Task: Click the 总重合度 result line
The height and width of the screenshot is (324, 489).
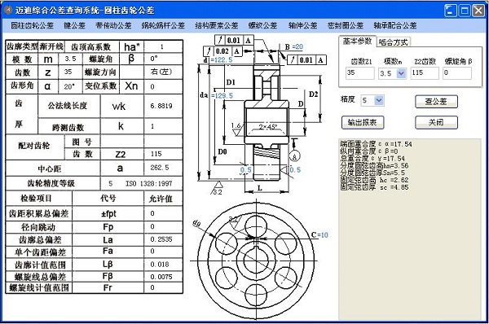Action: point(372,159)
